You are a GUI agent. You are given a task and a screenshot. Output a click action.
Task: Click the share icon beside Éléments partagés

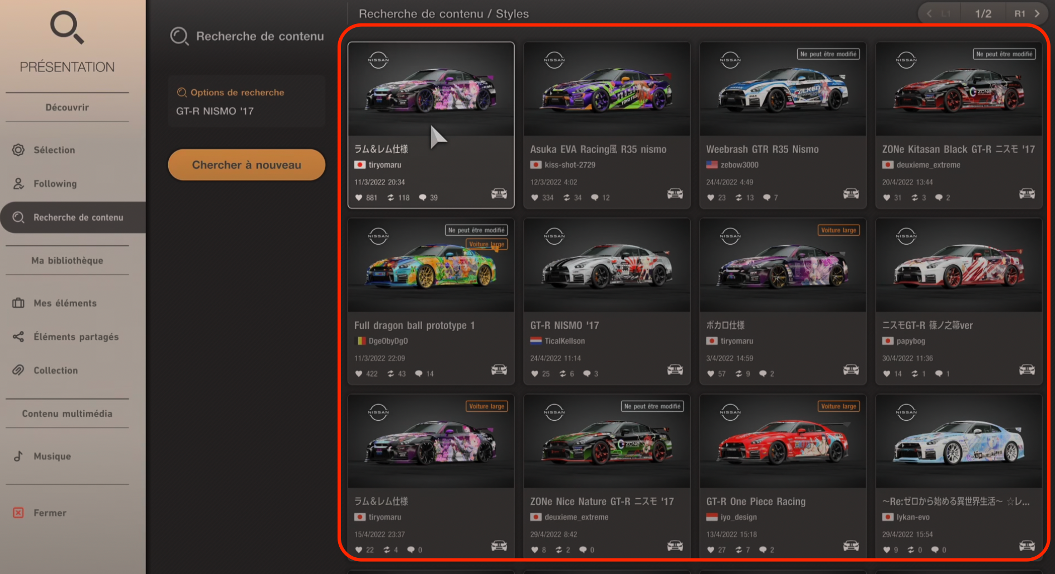[x=18, y=337]
